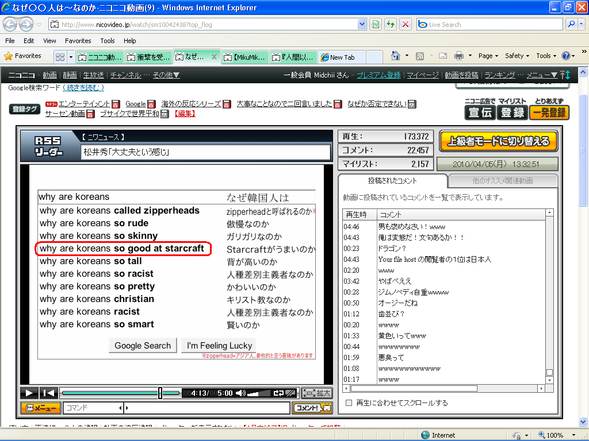Open the tab list dropdown arrow
Image resolution: width=589 pixels, height=441 pixels.
coord(71,57)
